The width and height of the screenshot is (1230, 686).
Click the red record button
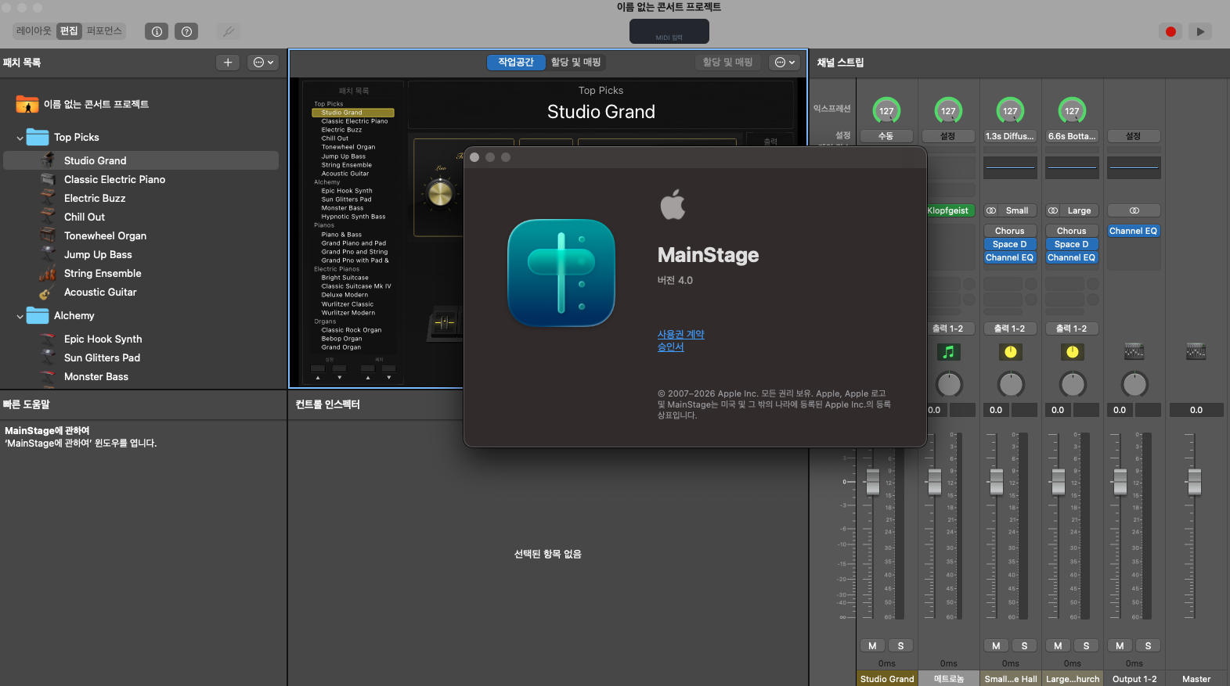(1170, 31)
